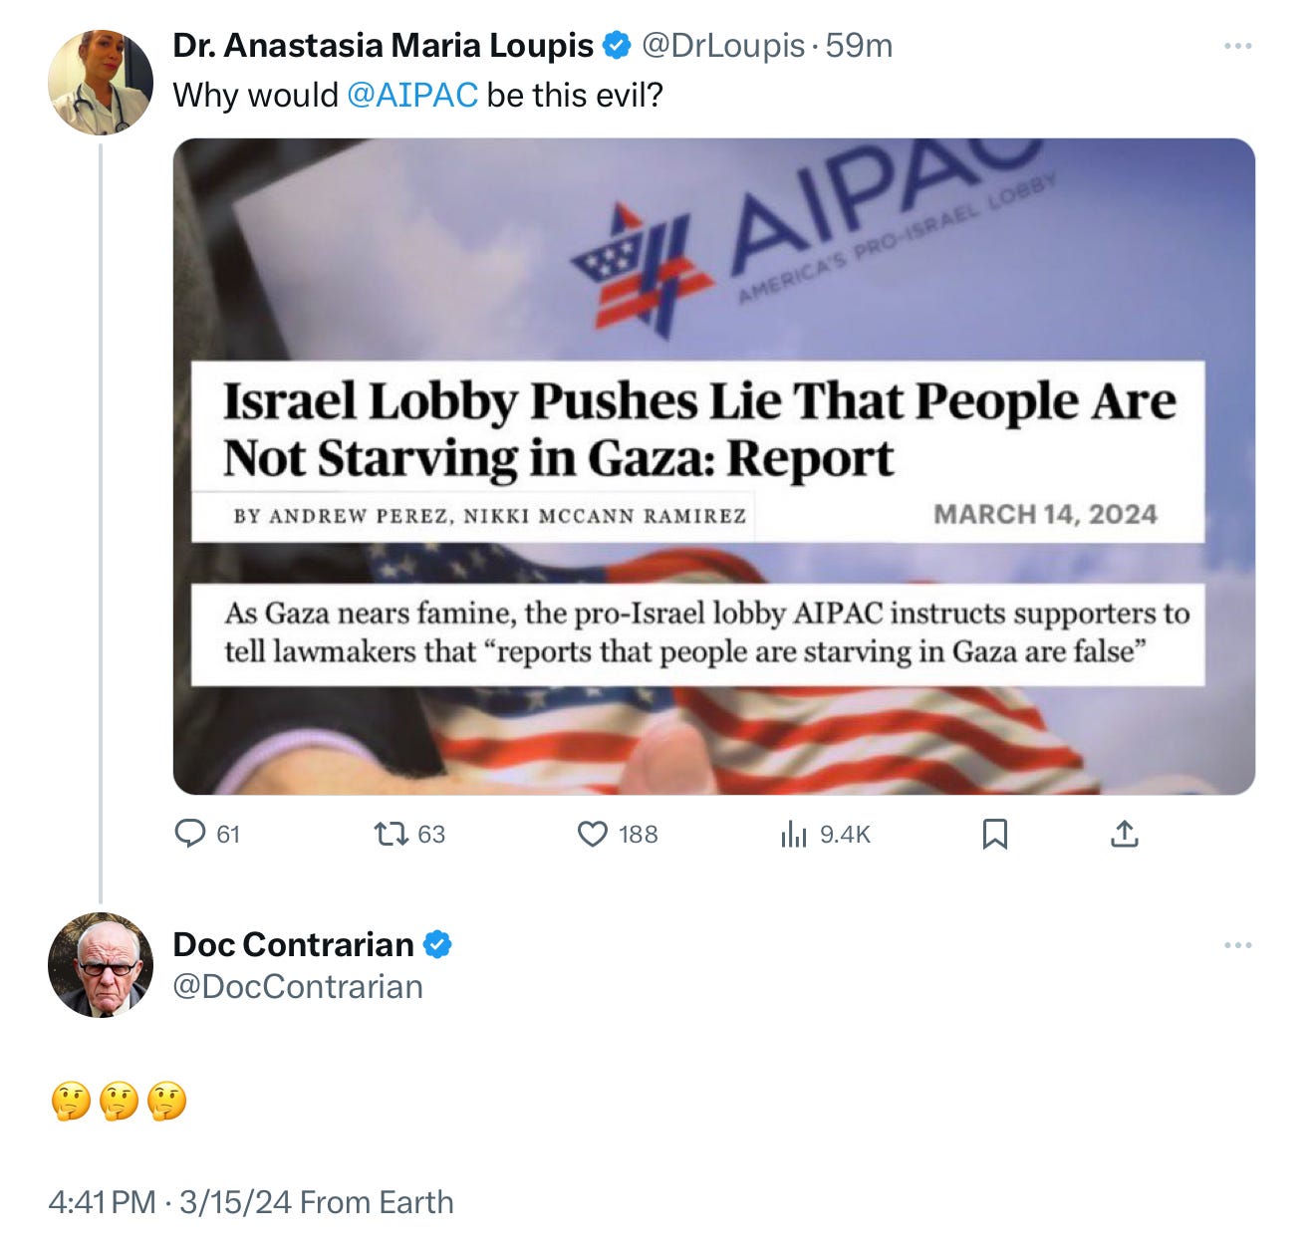Click Dr. Loupis's blue verified badge
The image size is (1313, 1249).
click(x=617, y=45)
